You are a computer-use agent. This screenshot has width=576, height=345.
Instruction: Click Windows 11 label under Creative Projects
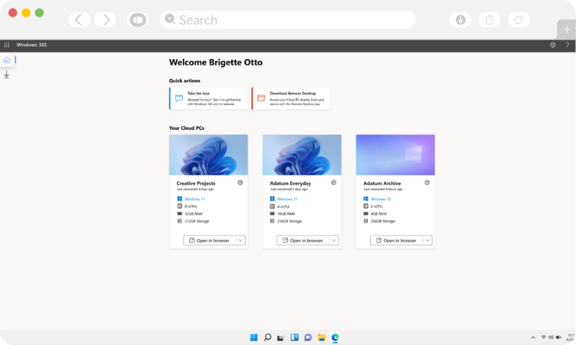point(194,199)
